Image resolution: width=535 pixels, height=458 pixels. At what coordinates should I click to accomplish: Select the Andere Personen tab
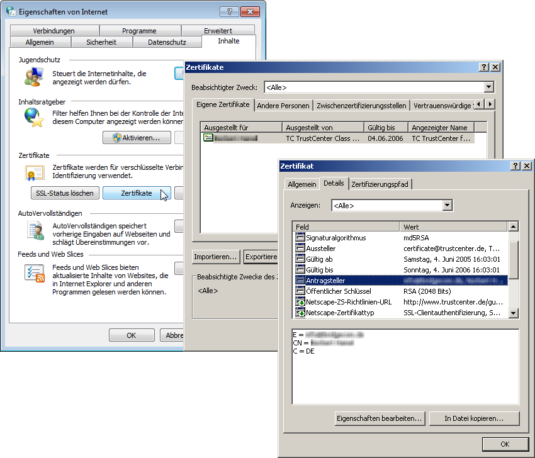(283, 105)
